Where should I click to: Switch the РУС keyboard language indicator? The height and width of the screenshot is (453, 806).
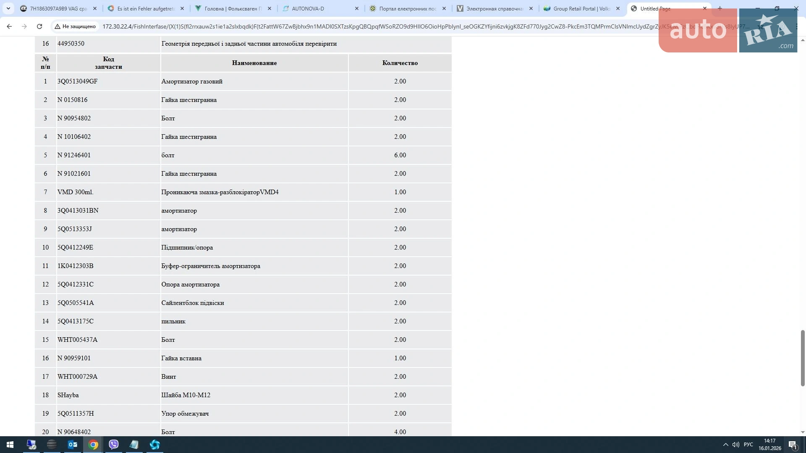pyautogui.click(x=748, y=445)
